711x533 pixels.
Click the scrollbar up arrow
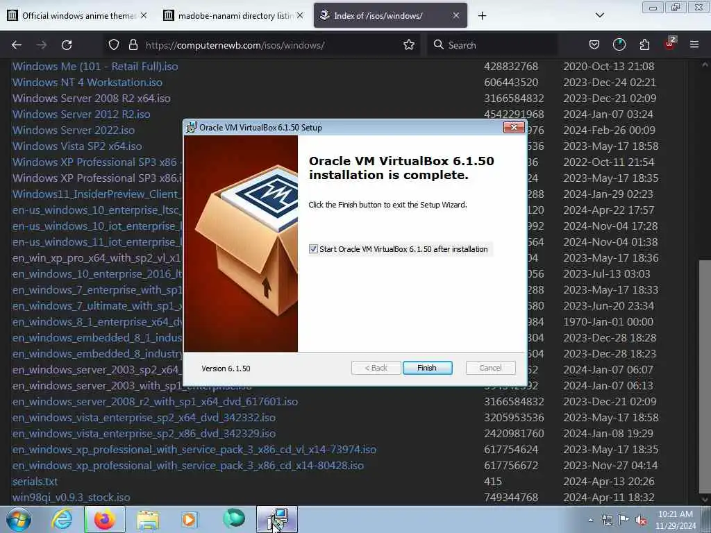point(705,65)
